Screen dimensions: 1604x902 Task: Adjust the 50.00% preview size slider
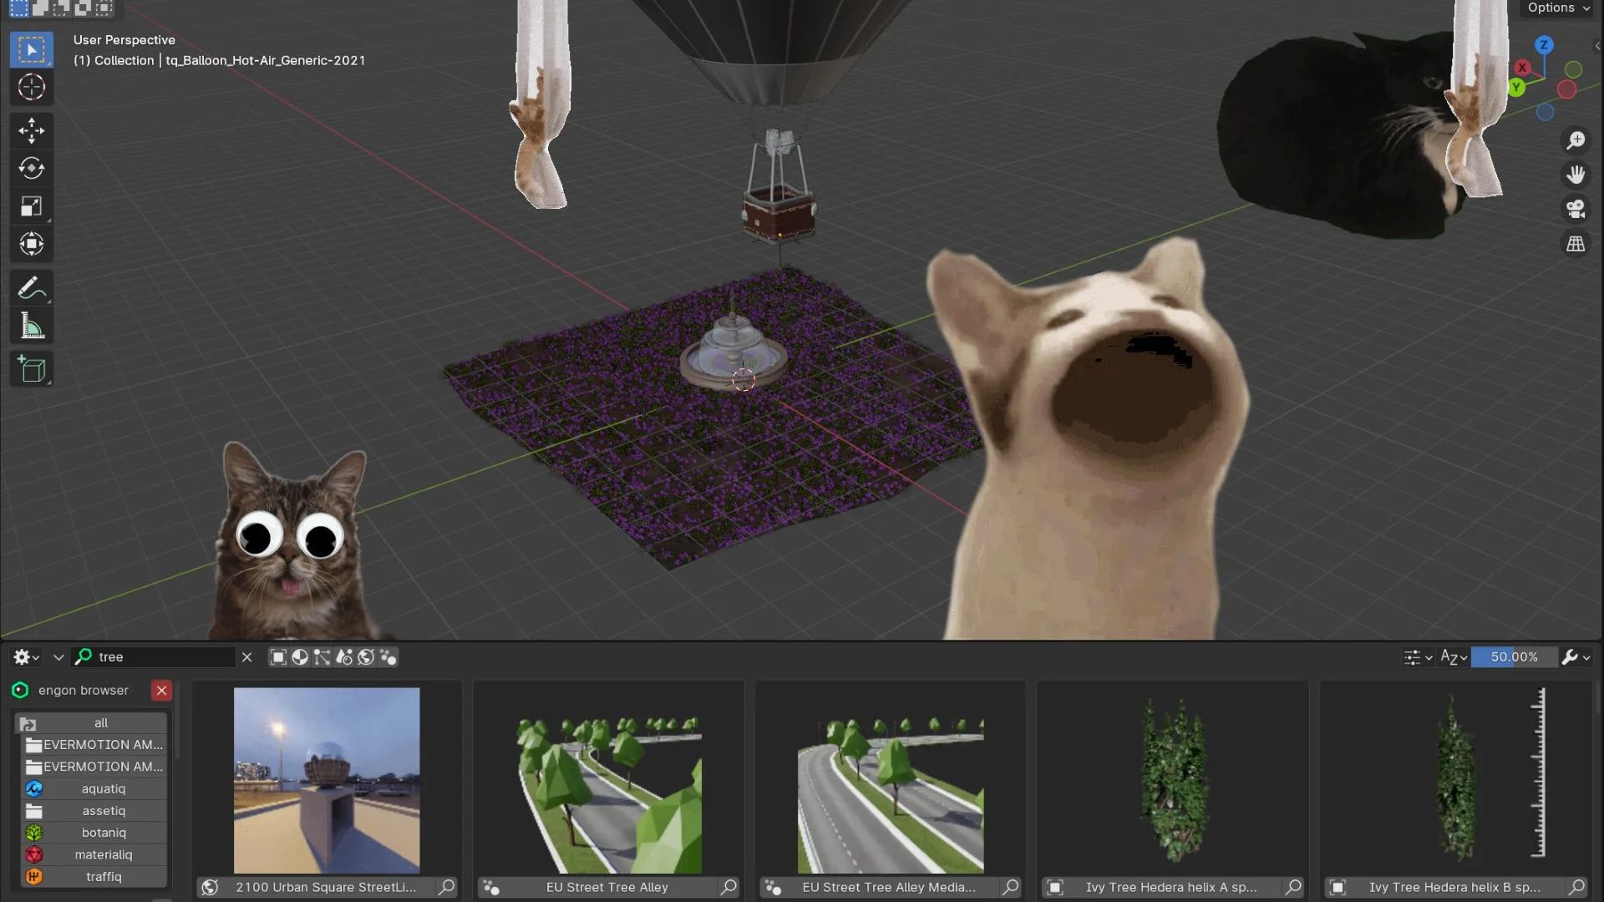tap(1514, 657)
